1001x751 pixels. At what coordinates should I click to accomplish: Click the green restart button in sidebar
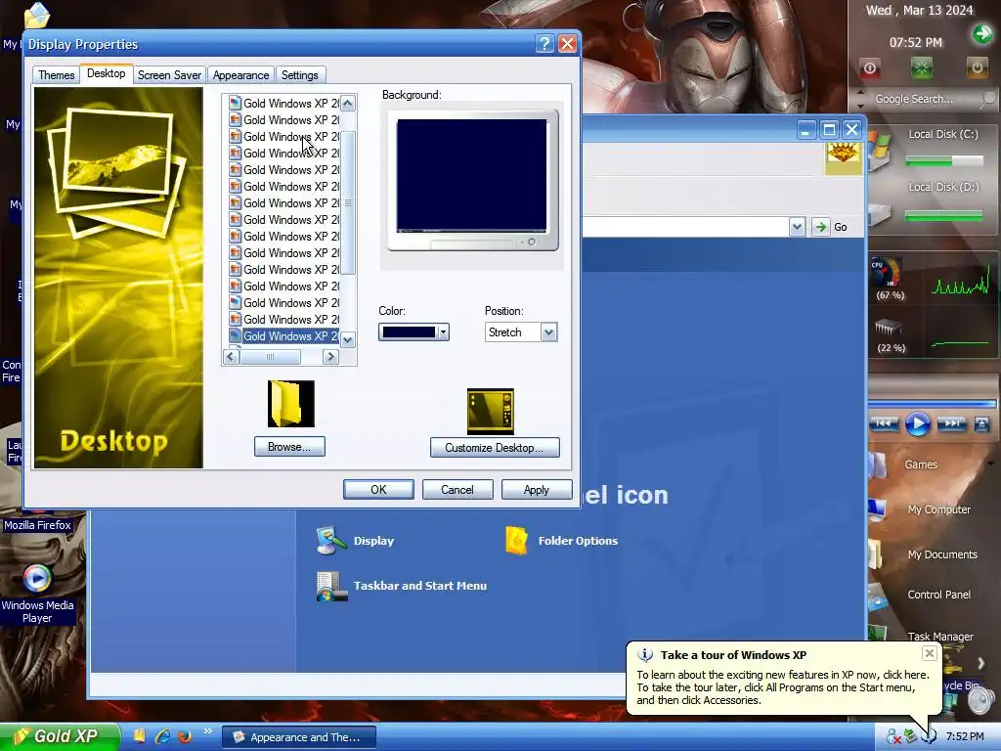(x=921, y=67)
